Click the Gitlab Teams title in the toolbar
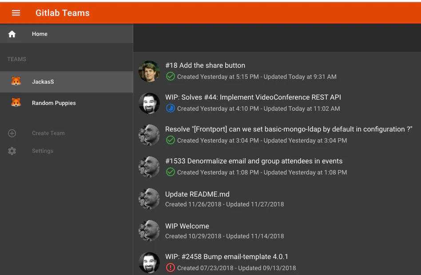 [x=62, y=13]
